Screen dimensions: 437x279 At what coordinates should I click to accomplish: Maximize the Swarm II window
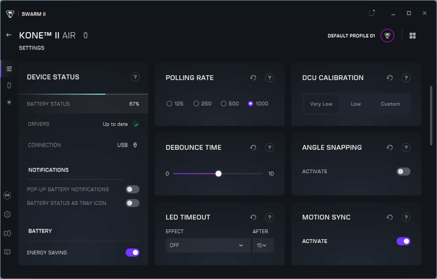point(409,13)
